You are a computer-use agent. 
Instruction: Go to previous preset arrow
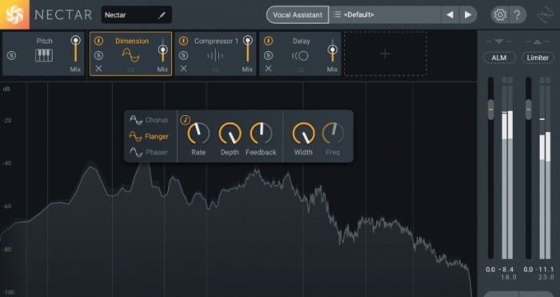point(450,15)
